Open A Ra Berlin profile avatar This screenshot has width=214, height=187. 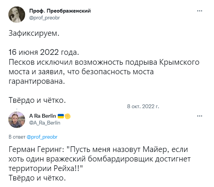(x=17, y=120)
